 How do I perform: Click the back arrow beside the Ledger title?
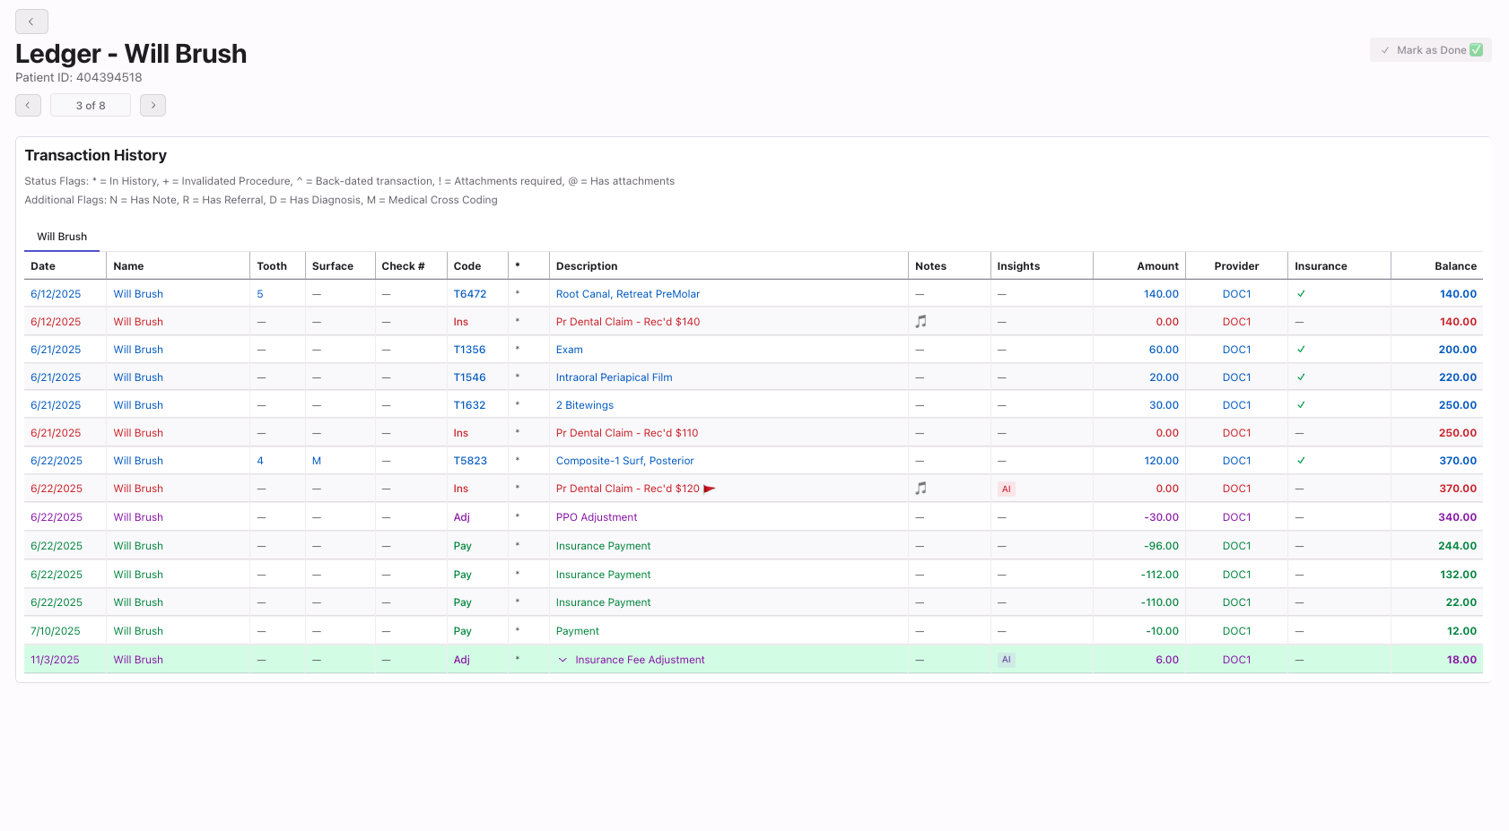(31, 21)
